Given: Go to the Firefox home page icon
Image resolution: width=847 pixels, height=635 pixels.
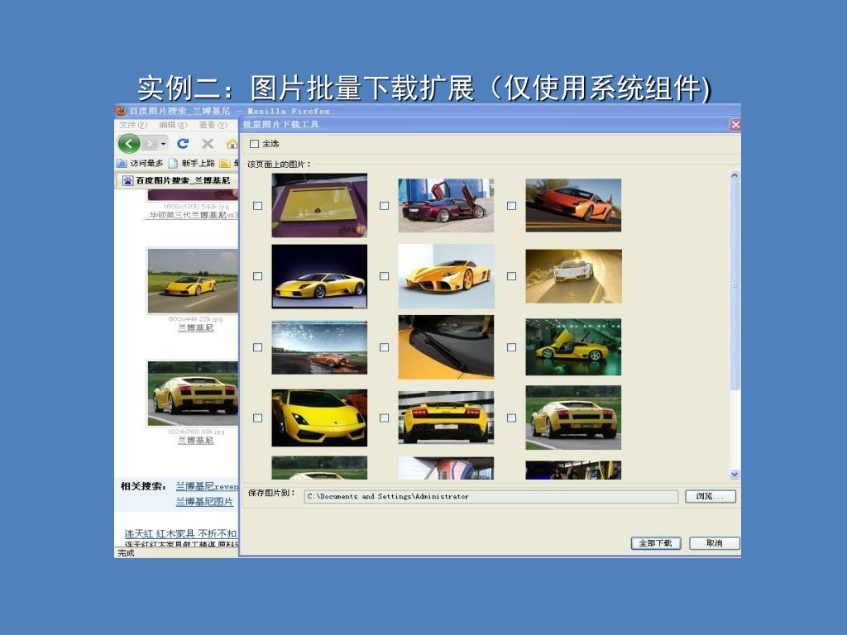Looking at the screenshot, I should click(x=232, y=144).
